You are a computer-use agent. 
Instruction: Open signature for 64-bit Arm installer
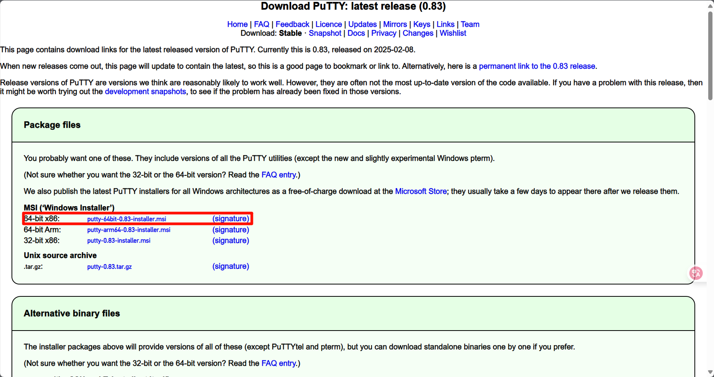[231, 230]
